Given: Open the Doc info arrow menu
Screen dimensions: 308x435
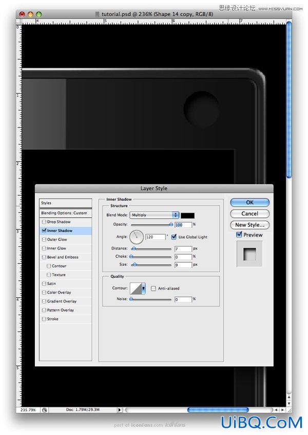Looking at the screenshot, I should (120, 410).
